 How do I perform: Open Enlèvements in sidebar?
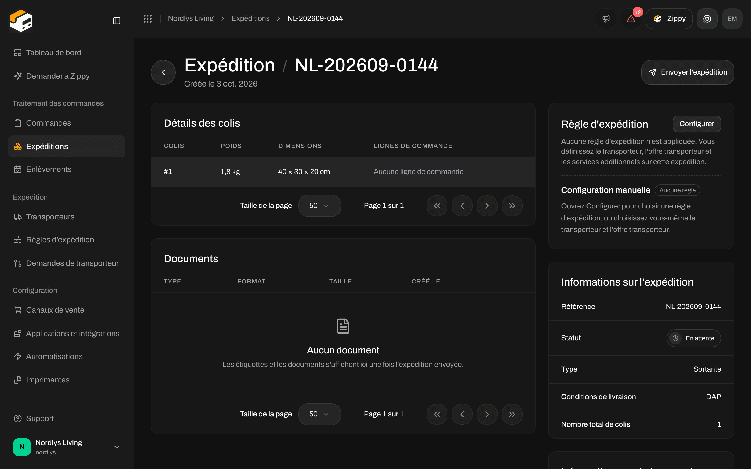point(67,169)
